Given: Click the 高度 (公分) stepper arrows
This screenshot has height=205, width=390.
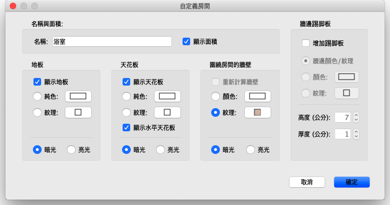Looking at the screenshot, I should (356, 117).
